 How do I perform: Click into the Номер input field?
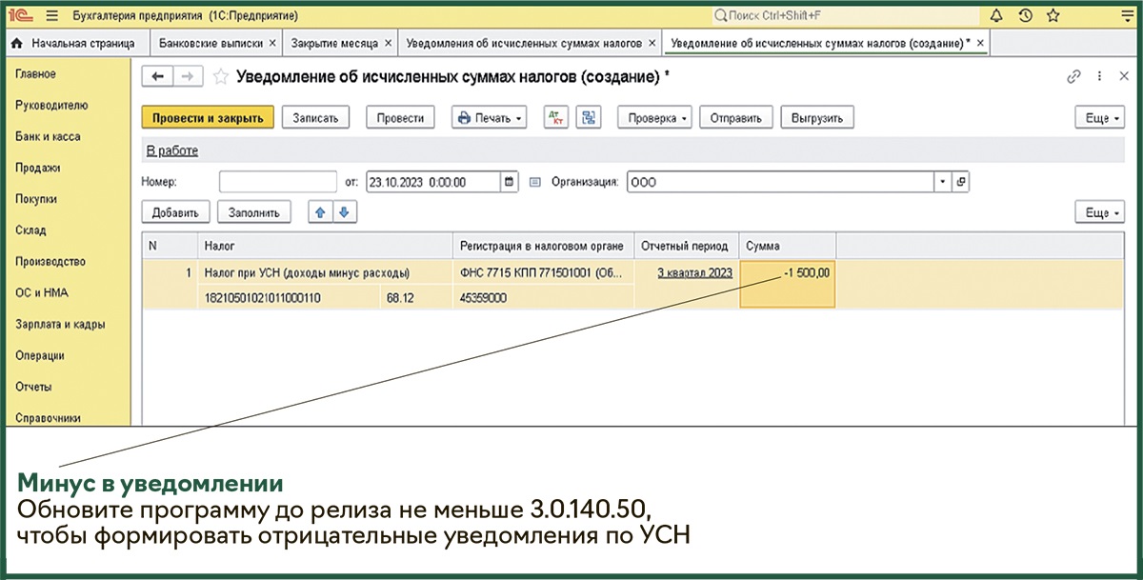(277, 182)
